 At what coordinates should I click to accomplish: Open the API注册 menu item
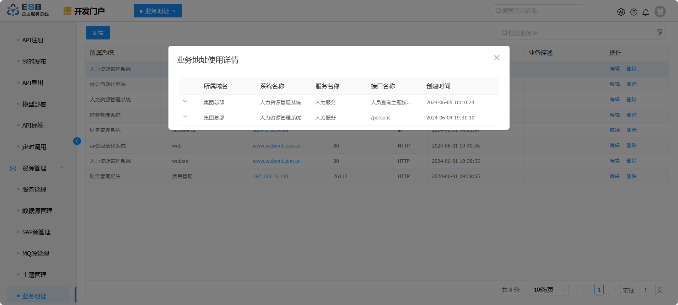[33, 40]
